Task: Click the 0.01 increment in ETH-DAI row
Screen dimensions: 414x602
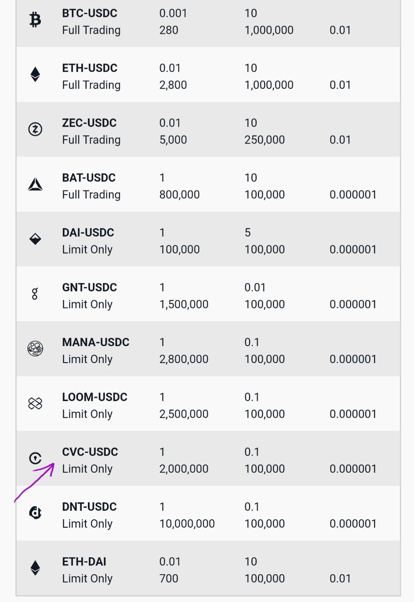Action: pos(340,579)
